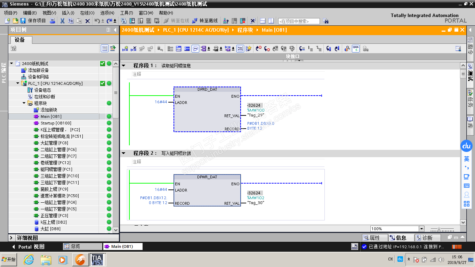Click the Delete network icon in editor toolbar
The image size is (475, 267).
coord(134,49)
